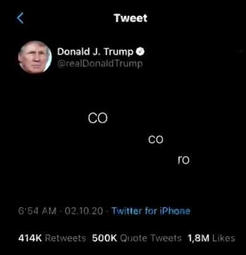The height and width of the screenshot is (255, 246).
Task: Show the Likes label list
Action: pyautogui.click(x=224, y=238)
